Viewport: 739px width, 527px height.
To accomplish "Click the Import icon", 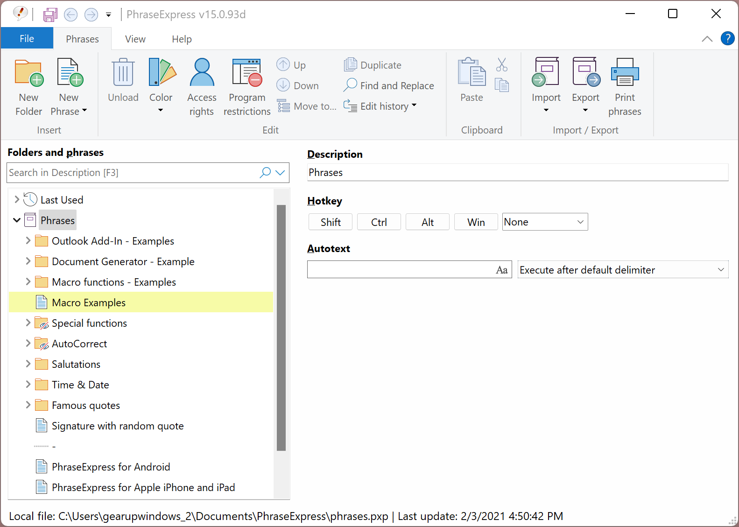I will 546,72.
